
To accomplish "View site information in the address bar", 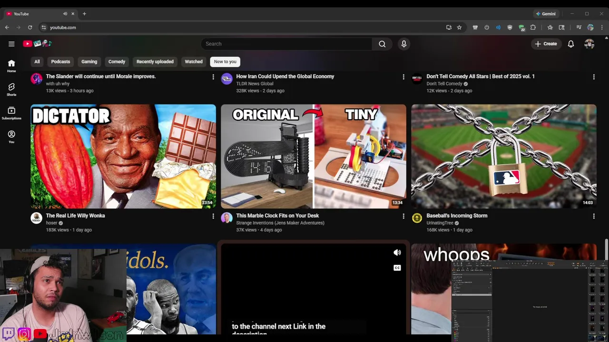I will (44, 28).
